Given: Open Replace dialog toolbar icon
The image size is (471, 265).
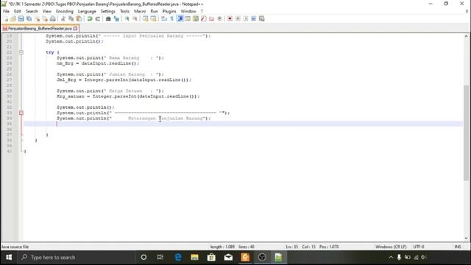Looking at the screenshot, I should [x=116, y=18].
